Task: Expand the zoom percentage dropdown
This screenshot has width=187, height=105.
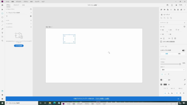Action: (185, 5)
